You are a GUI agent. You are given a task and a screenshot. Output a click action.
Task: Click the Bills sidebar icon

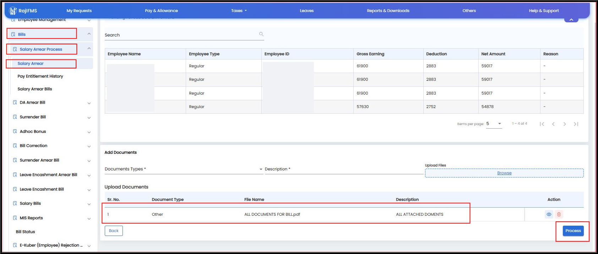(x=13, y=34)
